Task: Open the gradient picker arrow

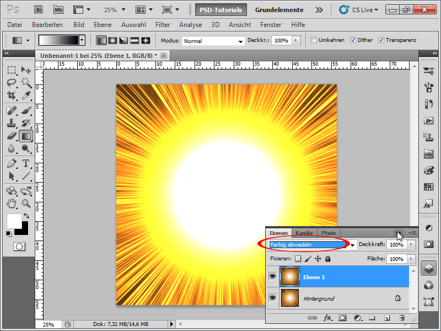Action: [x=82, y=40]
